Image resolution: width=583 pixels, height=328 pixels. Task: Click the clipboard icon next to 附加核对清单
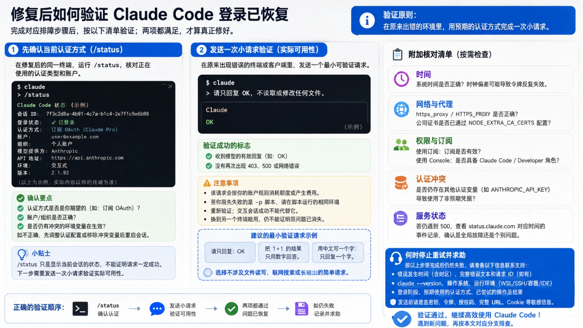[398, 54]
